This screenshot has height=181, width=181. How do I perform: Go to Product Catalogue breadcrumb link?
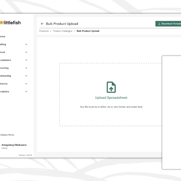[63, 31]
